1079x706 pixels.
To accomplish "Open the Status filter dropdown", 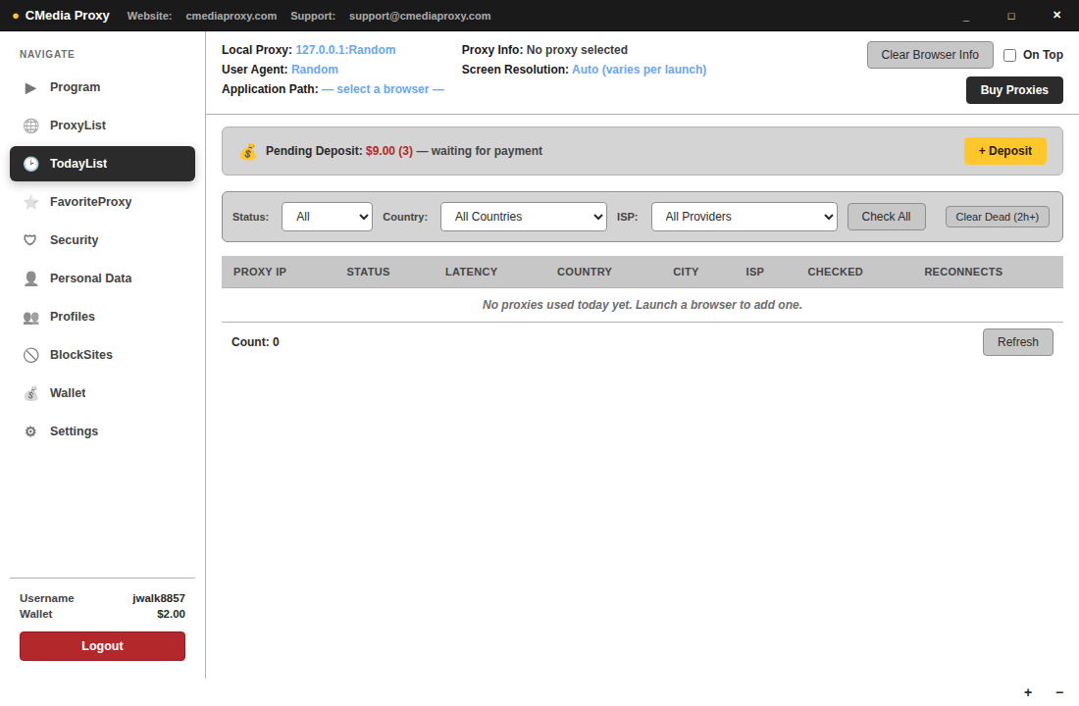I will (327, 217).
